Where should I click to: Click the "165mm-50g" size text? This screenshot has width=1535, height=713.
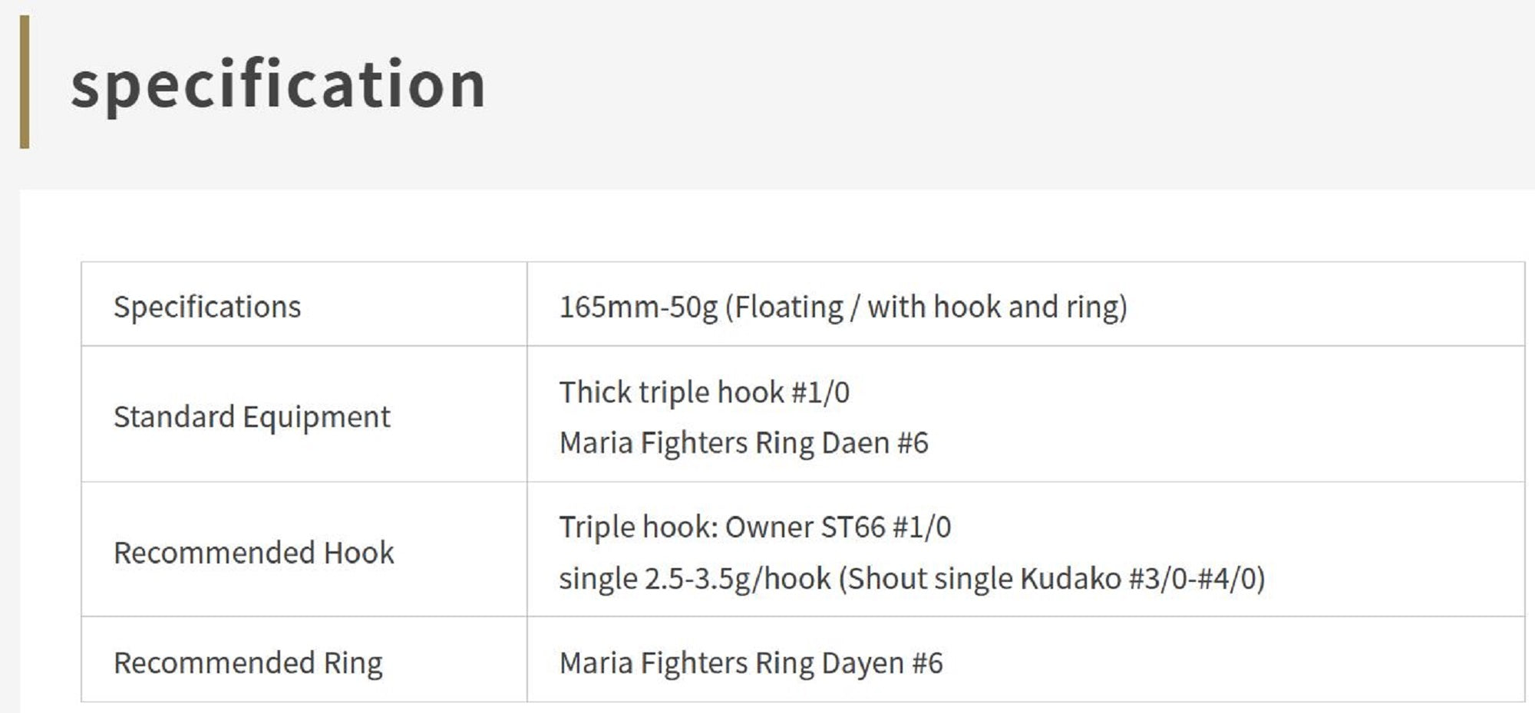point(638,307)
